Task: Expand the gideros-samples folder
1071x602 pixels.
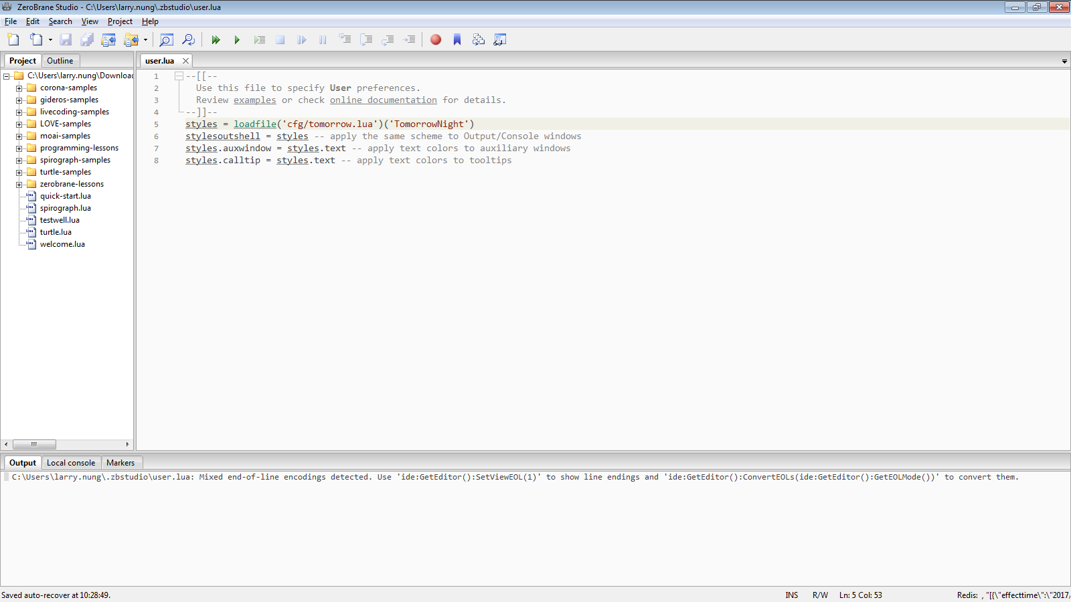Action: (19, 100)
